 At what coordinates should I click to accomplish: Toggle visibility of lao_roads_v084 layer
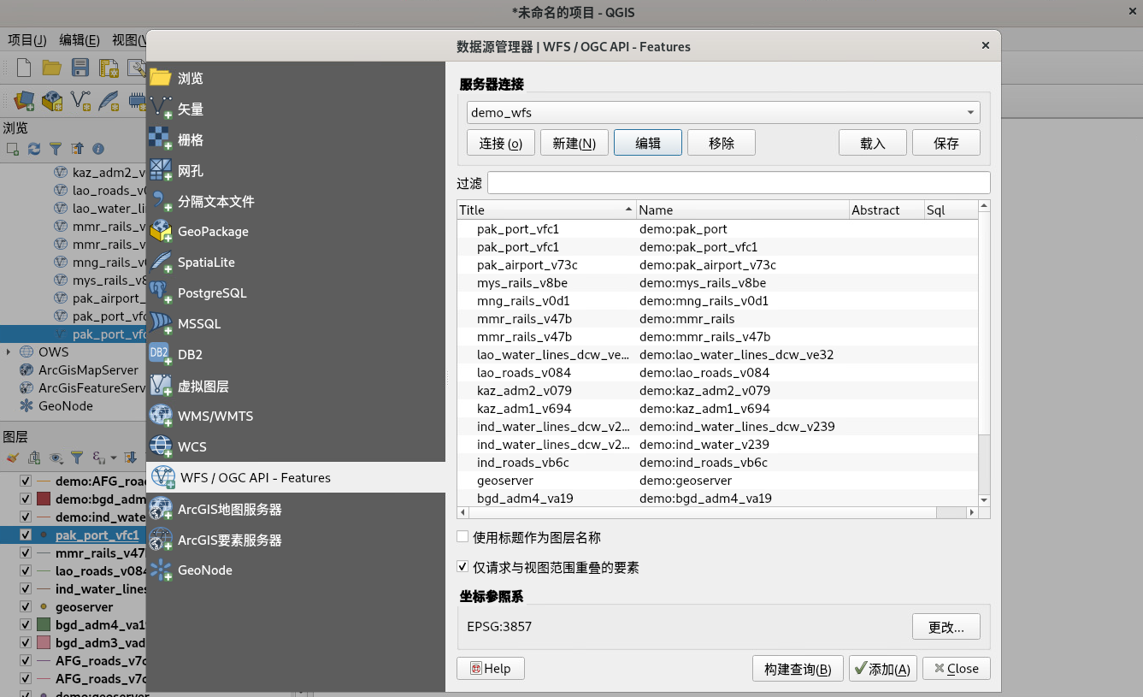tap(26, 571)
